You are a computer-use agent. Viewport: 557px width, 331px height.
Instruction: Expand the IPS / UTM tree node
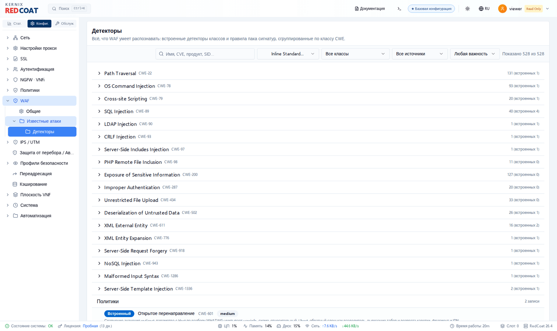coord(8,142)
